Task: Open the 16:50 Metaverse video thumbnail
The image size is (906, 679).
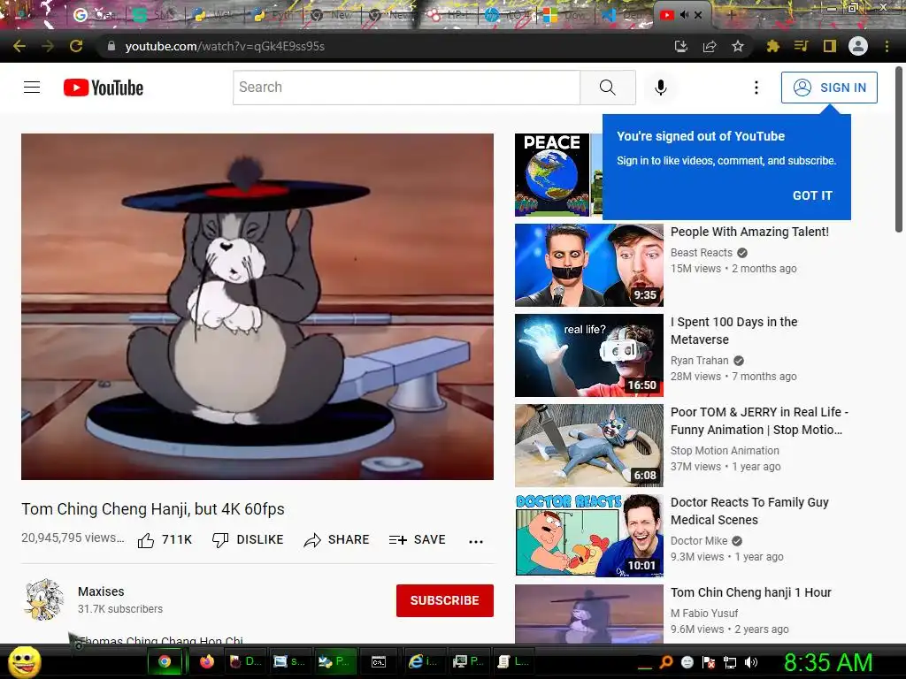Action: click(588, 355)
